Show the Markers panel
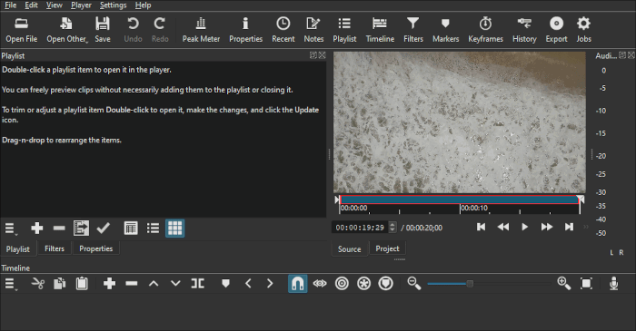 tap(445, 30)
